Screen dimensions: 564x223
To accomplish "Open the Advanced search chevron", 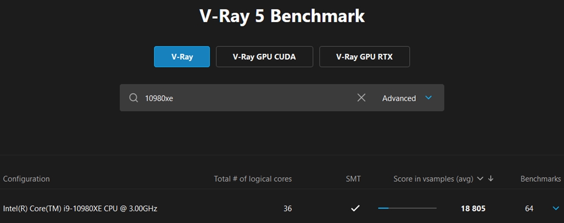I will (429, 97).
